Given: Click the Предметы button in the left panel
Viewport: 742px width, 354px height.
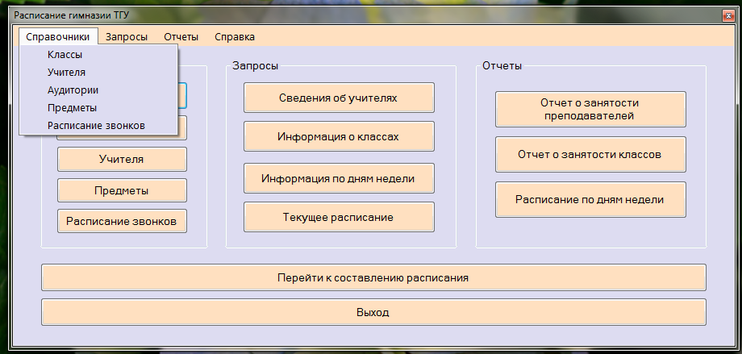Looking at the screenshot, I should coord(122,190).
